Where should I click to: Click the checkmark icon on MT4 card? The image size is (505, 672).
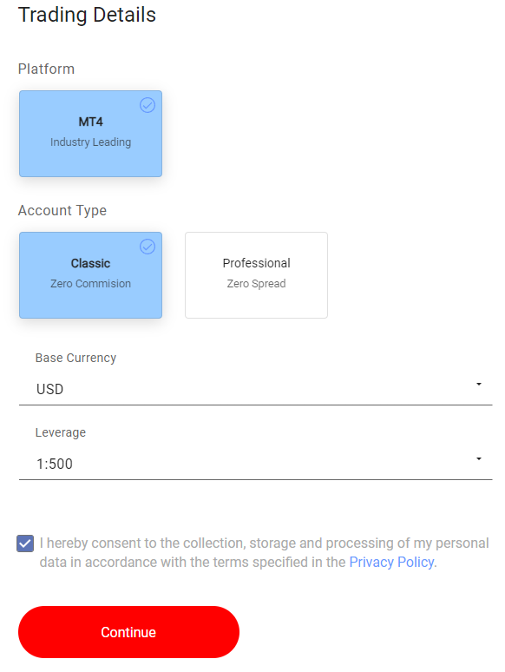click(148, 105)
